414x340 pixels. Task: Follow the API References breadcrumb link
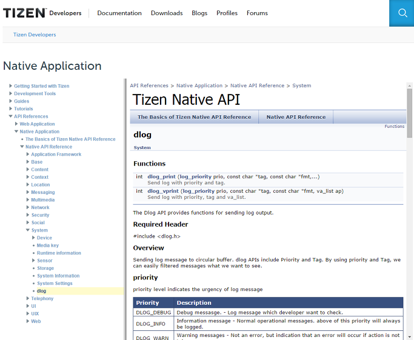pos(149,85)
